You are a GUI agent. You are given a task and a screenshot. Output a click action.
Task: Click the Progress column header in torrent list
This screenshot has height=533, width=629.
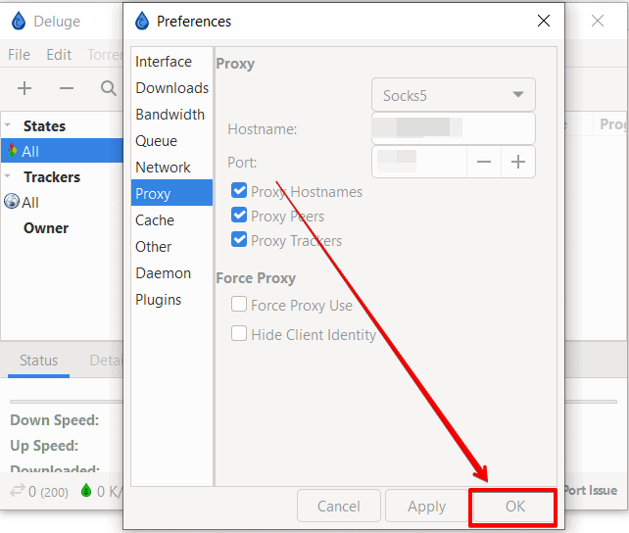[612, 123]
